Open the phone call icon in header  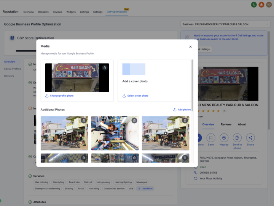pos(254,5)
